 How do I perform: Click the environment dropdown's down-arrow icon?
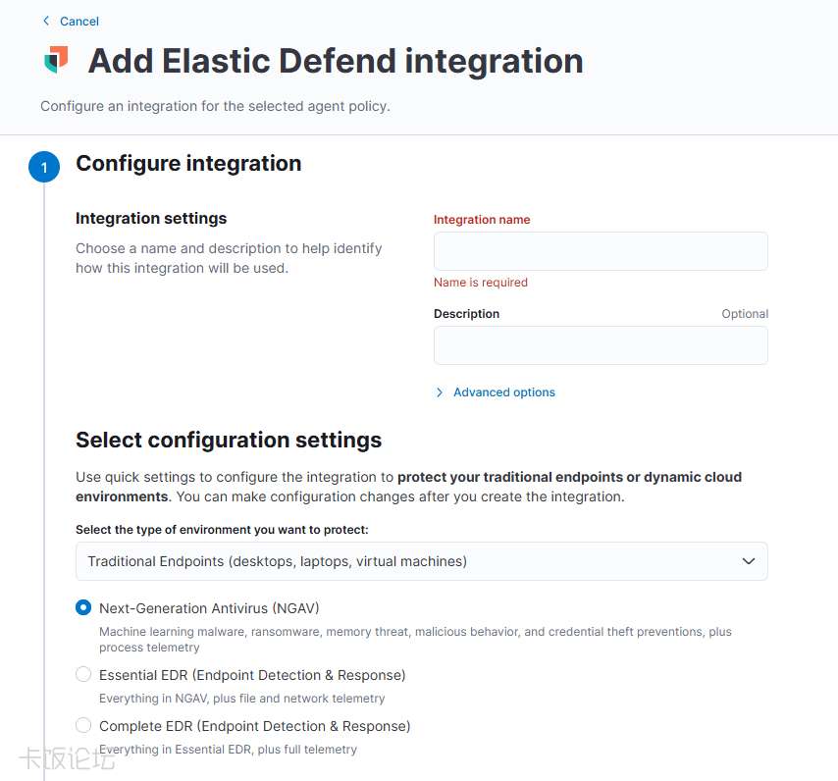pos(749,561)
